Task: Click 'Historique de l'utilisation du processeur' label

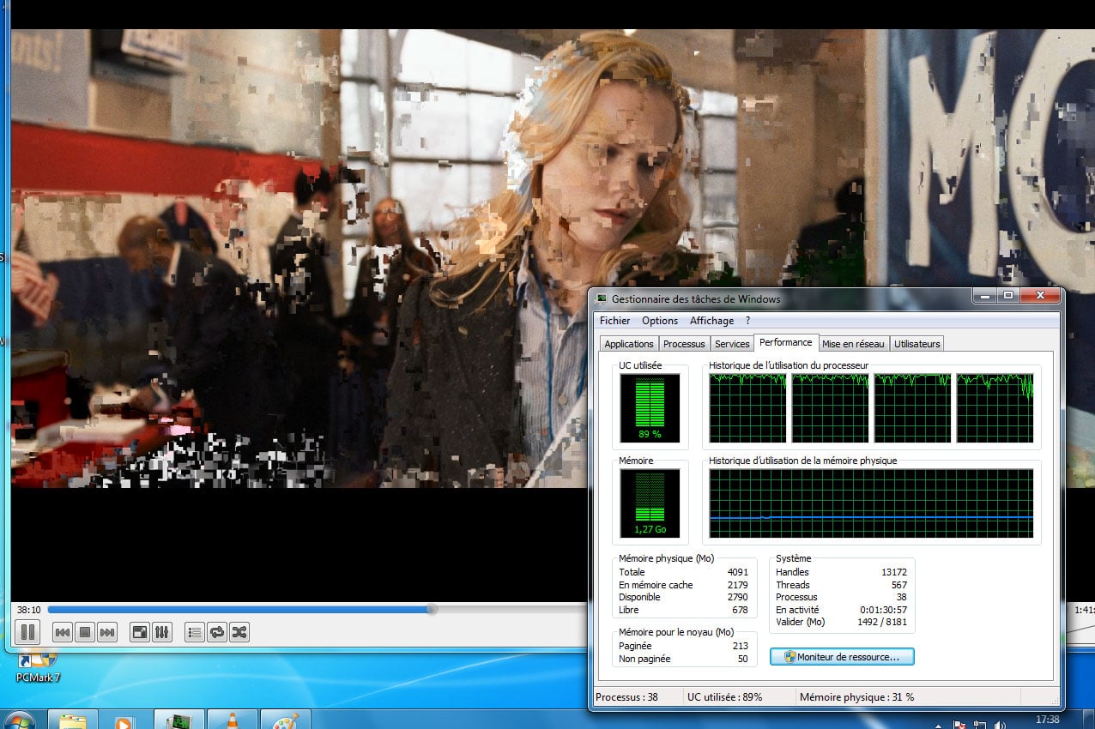Action: tap(789, 365)
